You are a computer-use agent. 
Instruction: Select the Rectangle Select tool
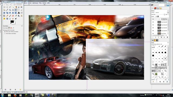(4, 7)
